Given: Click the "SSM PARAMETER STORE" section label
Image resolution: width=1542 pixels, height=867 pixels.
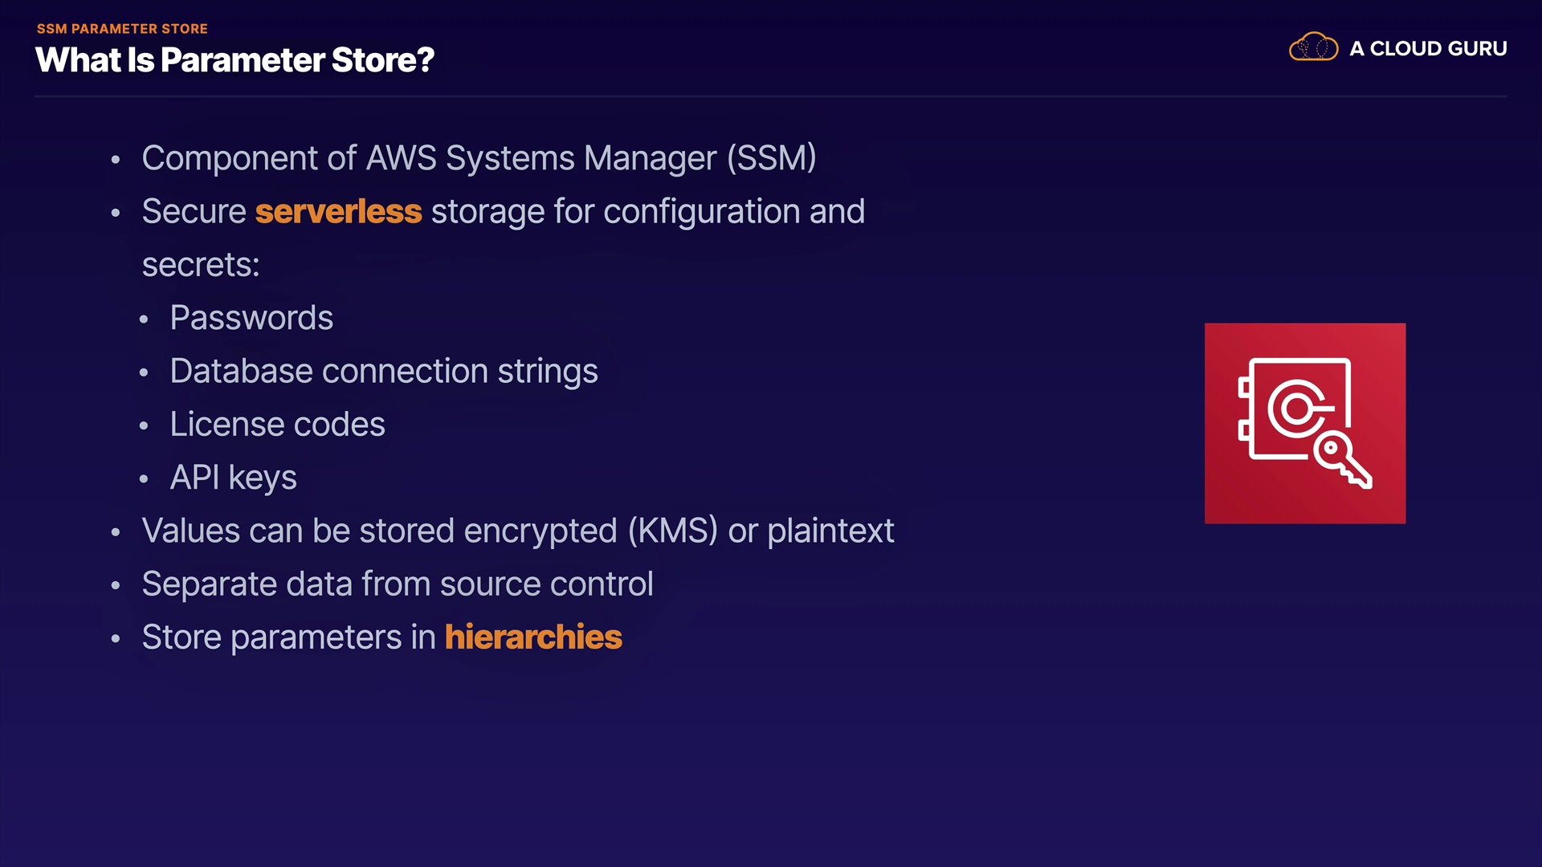Looking at the screenshot, I should [x=122, y=29].
